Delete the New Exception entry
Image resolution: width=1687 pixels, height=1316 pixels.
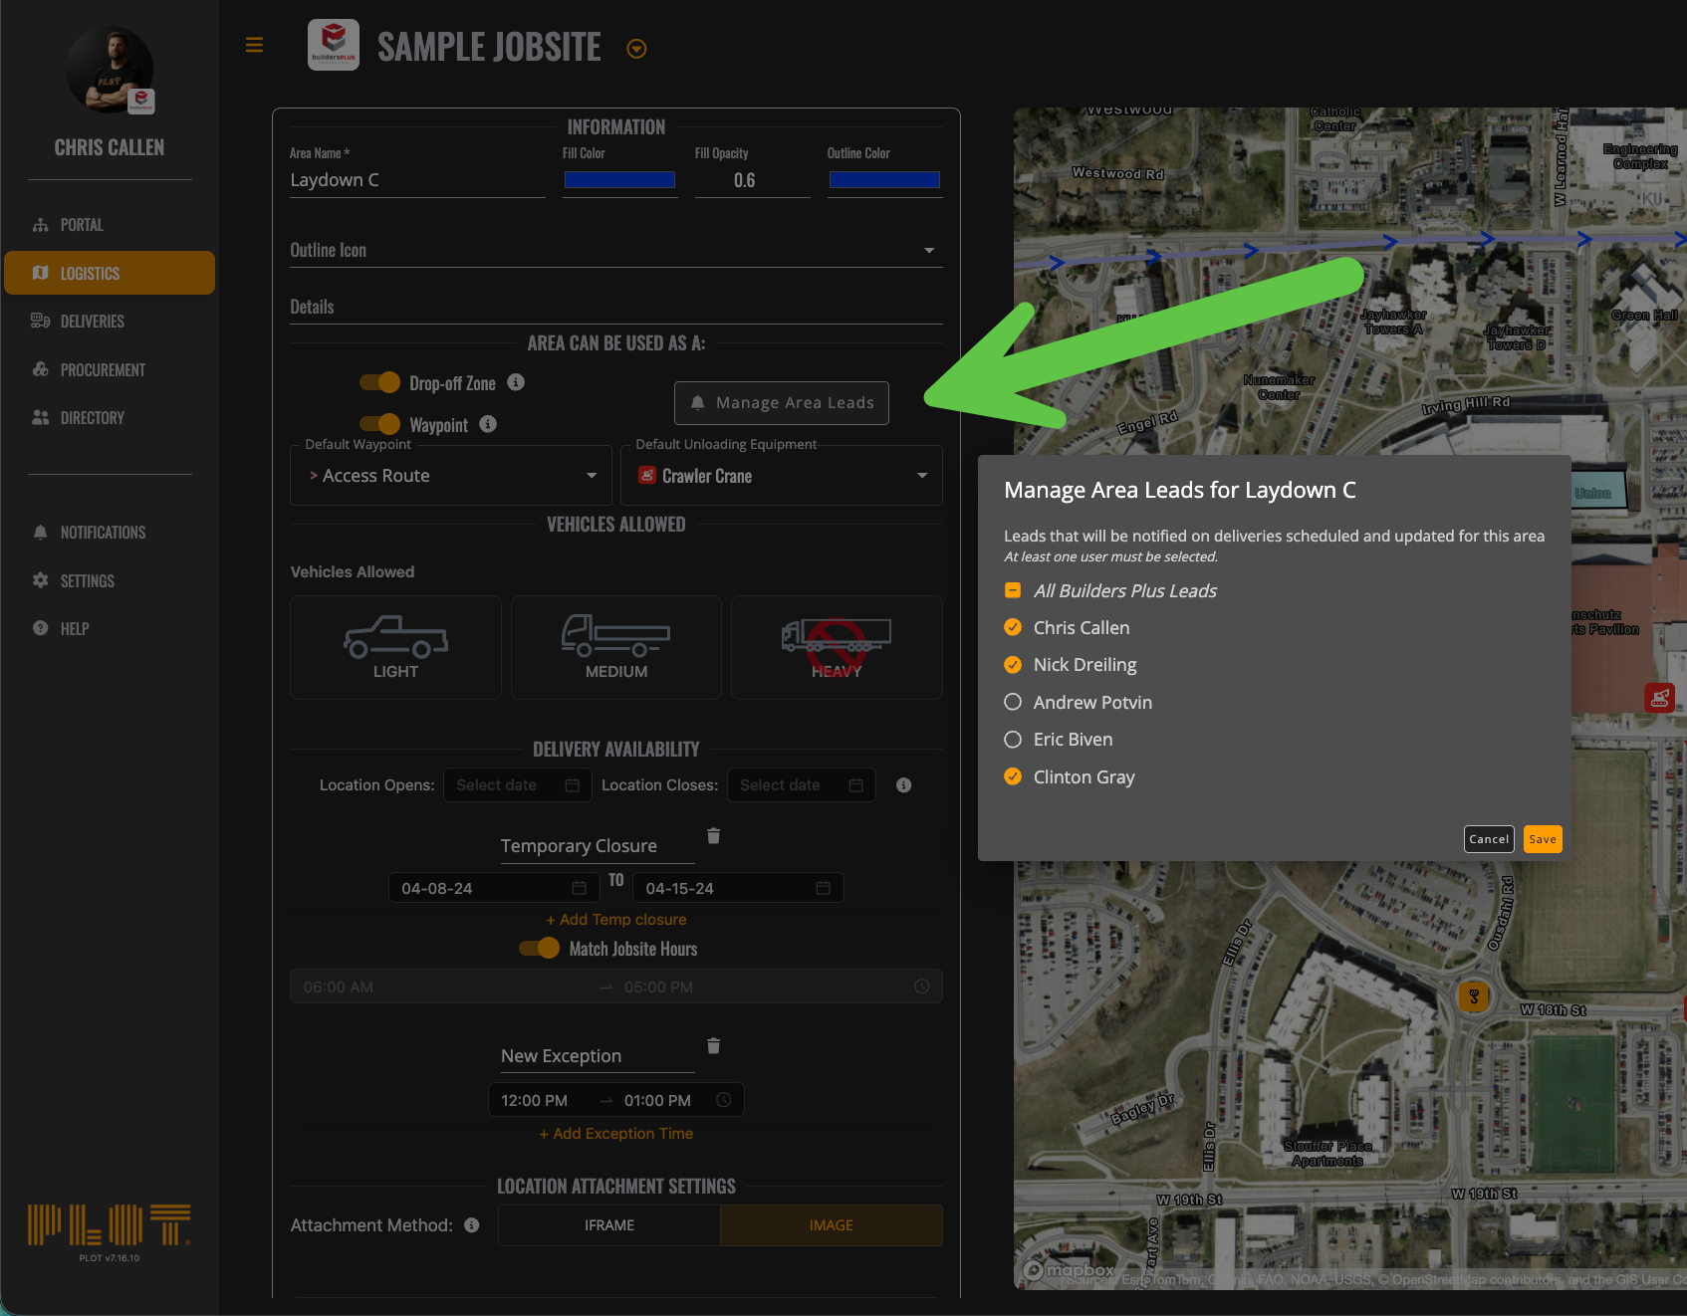[713, 1045]
